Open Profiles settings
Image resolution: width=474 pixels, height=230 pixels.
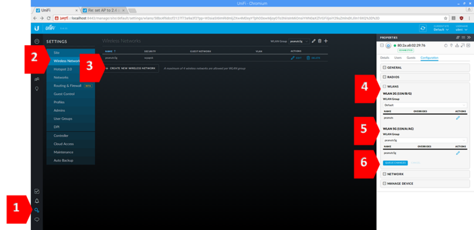pos(71,102)
